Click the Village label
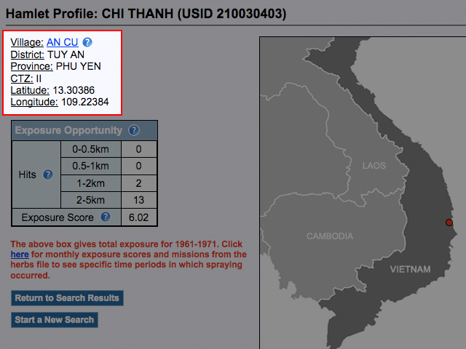Image resolution: width=466 pixels, height=349 pixels. coord(27,42)
